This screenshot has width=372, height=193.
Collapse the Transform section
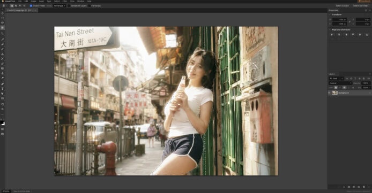[330, 14]
